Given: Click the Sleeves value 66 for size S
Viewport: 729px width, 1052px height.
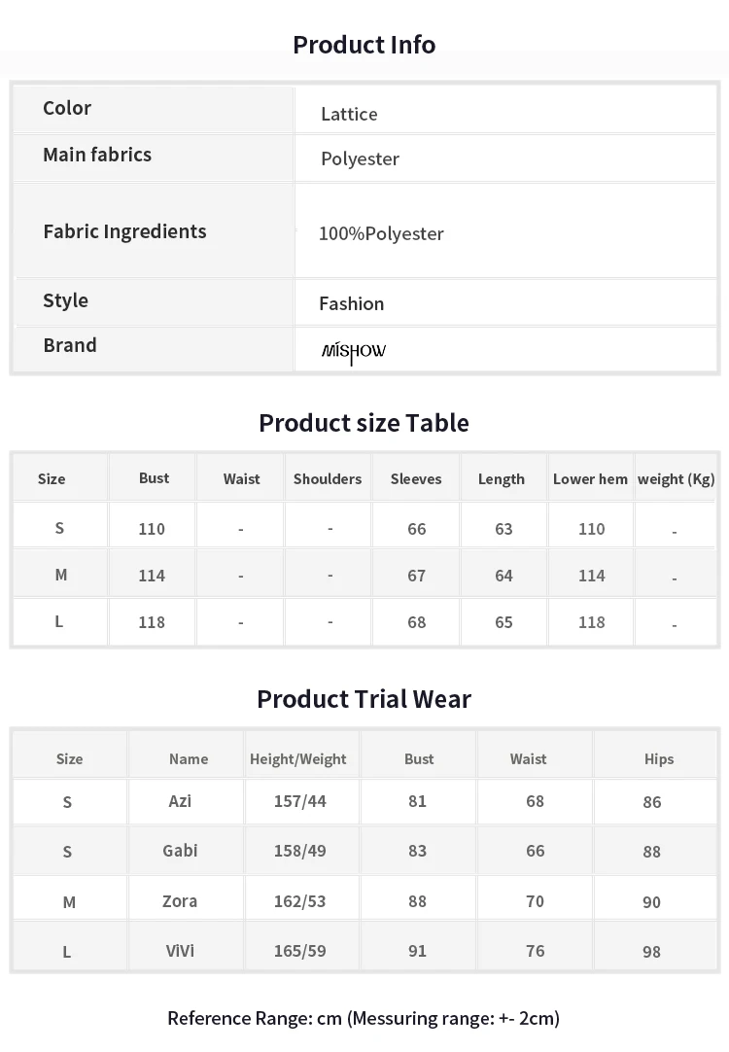Looking at the screenshot, I should (x=416, y=529).
